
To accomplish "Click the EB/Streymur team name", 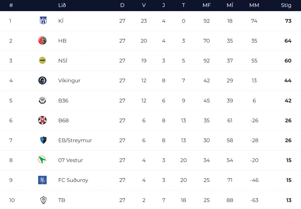I will click(75, 140).
